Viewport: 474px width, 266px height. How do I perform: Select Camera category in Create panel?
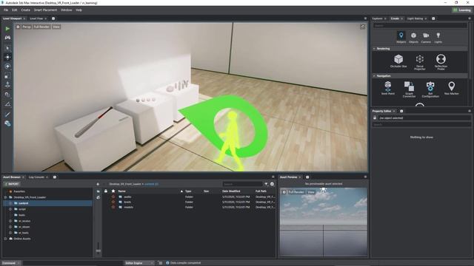pyautogui.click(x=426, y=38)
